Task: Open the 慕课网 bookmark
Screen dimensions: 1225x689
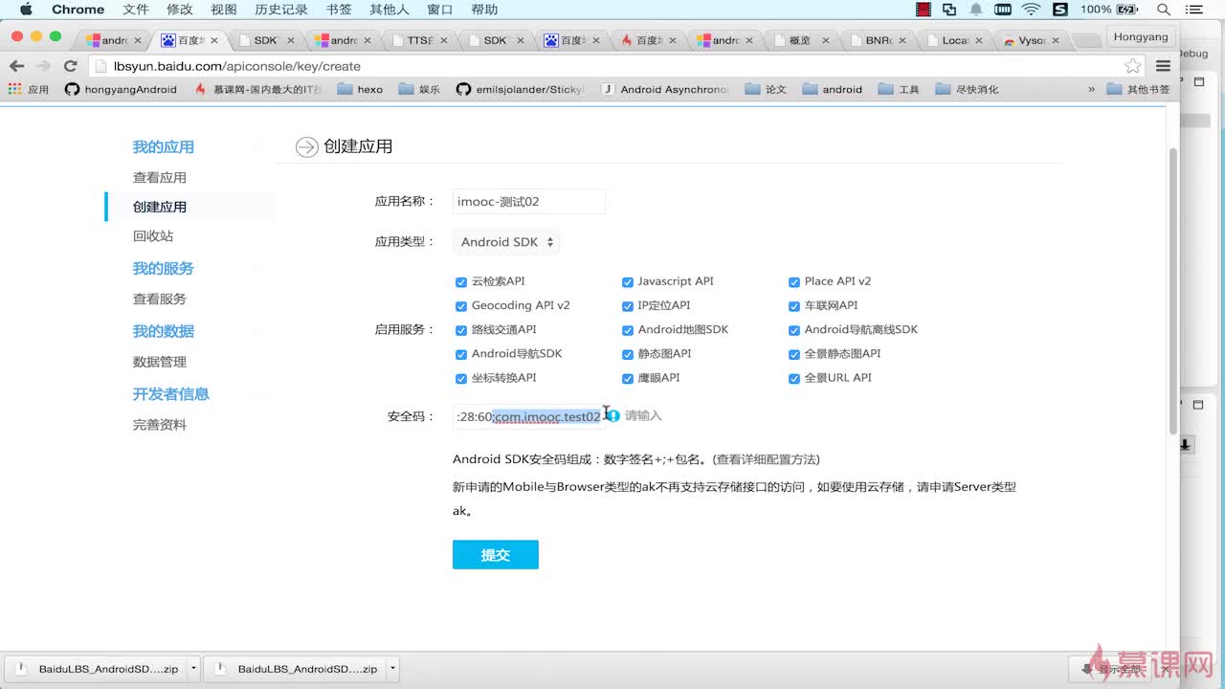Action: (257, 89)
